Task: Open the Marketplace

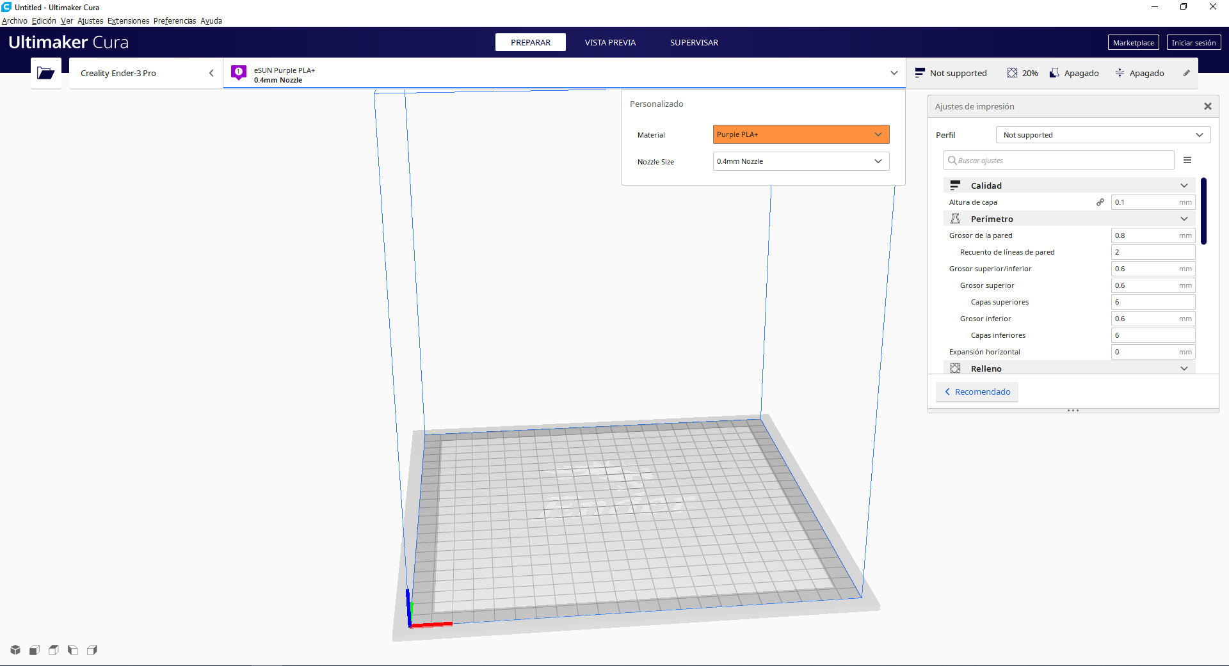Action: pos(1134,42)
